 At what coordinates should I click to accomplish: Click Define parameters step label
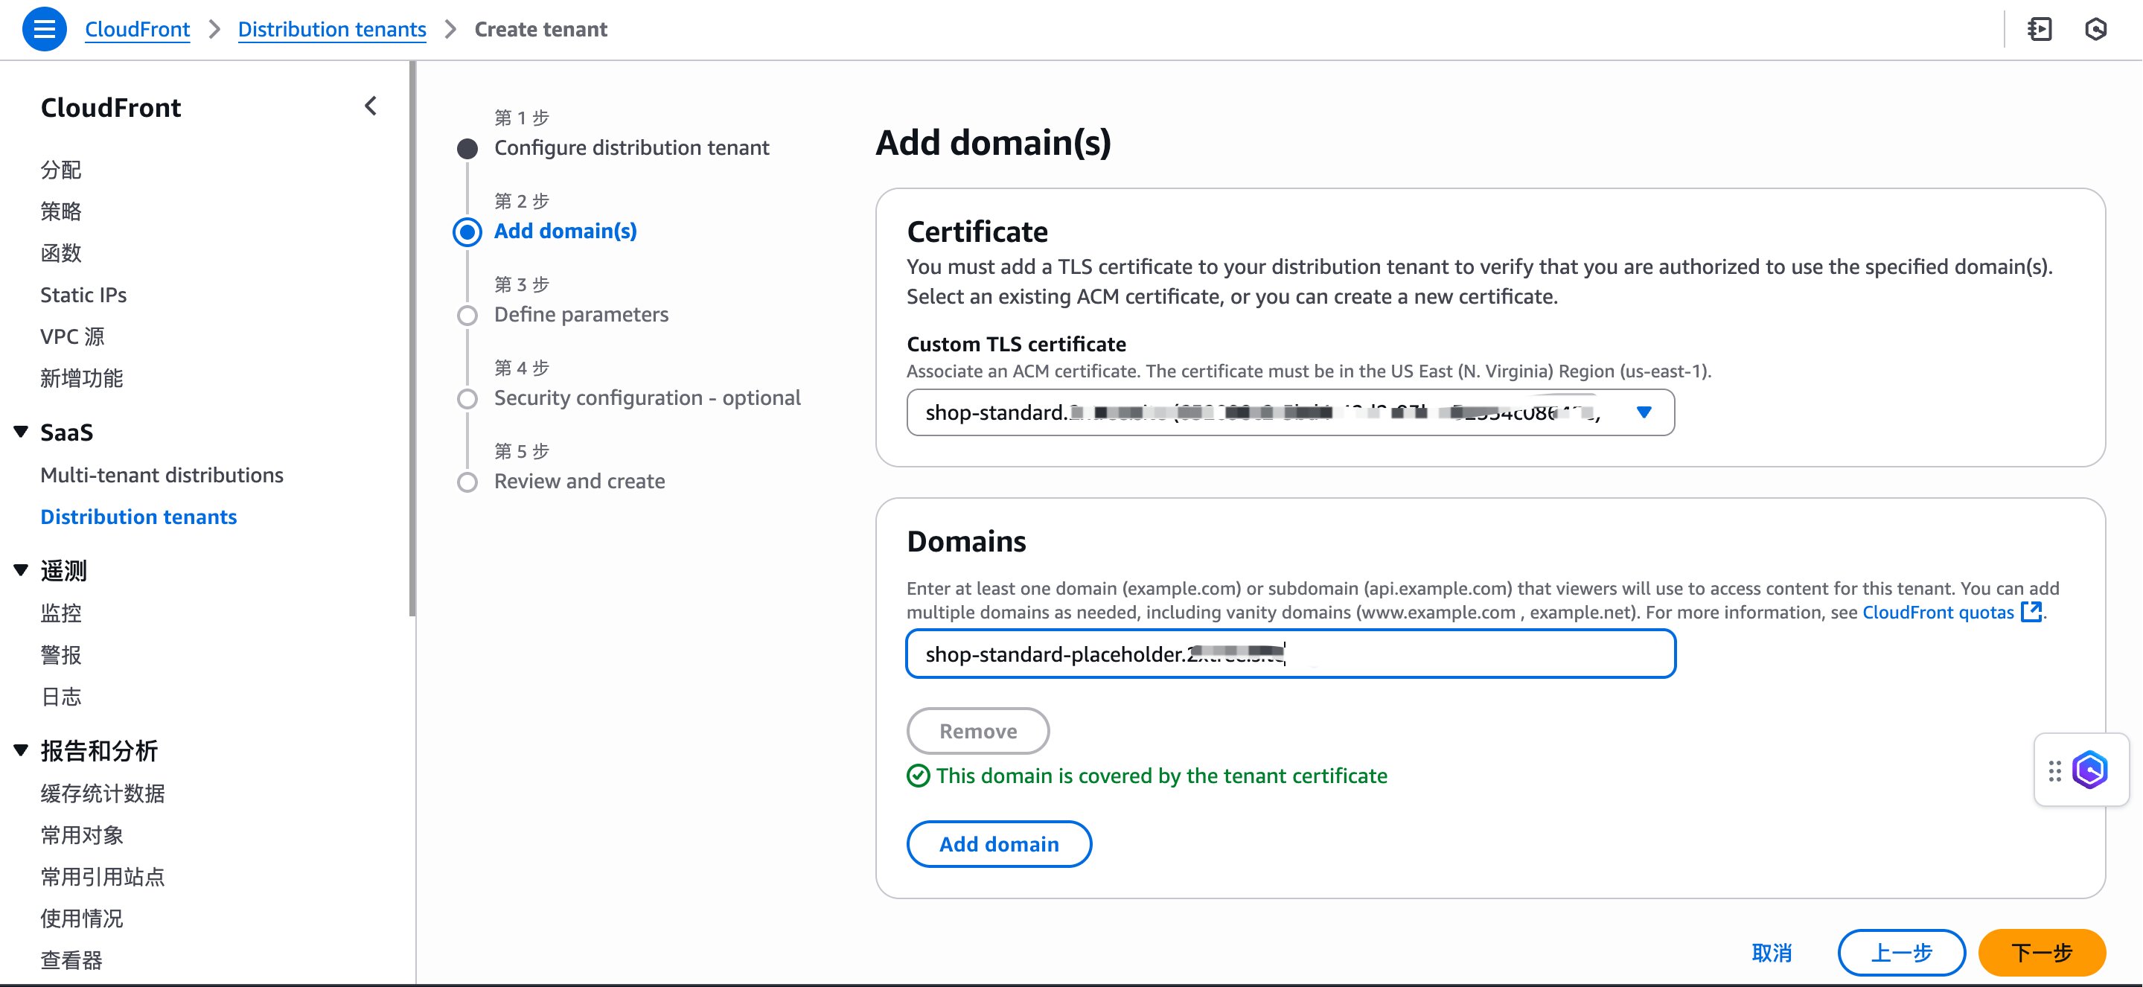pyautogui.click(x=581, y=315)
